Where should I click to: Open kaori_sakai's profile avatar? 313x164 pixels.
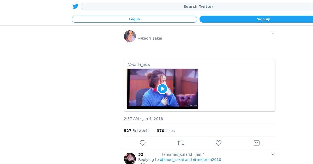130,36
